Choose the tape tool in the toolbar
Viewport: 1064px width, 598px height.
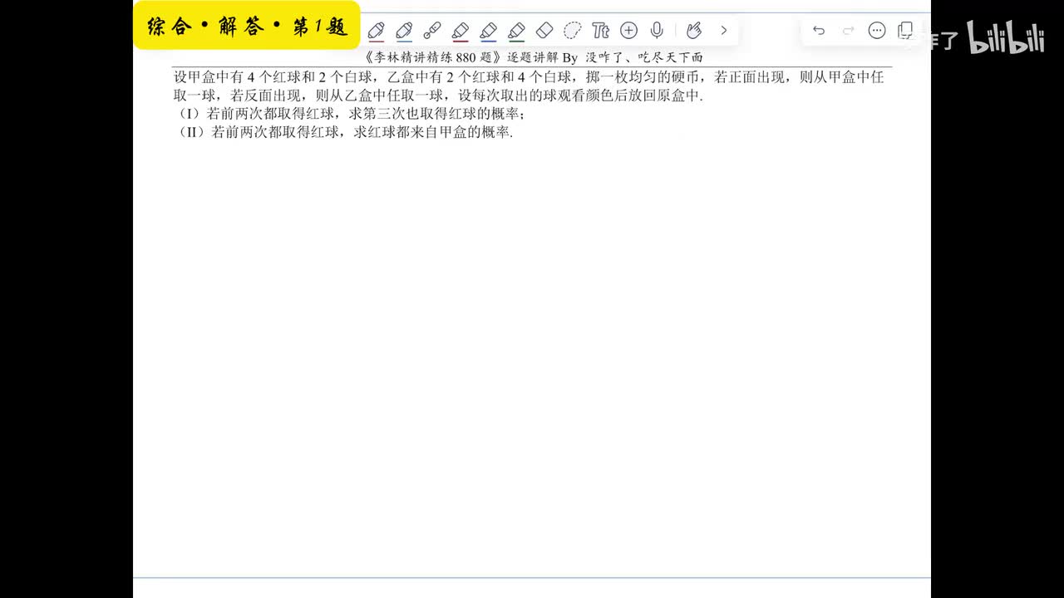(x=432, y=31)
